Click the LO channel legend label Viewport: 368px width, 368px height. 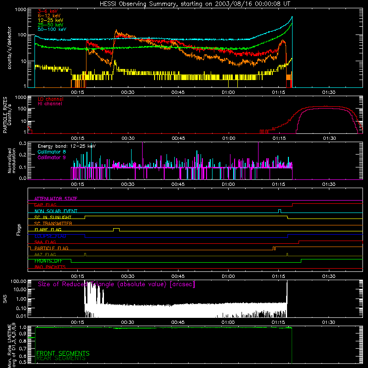point(51,99)
